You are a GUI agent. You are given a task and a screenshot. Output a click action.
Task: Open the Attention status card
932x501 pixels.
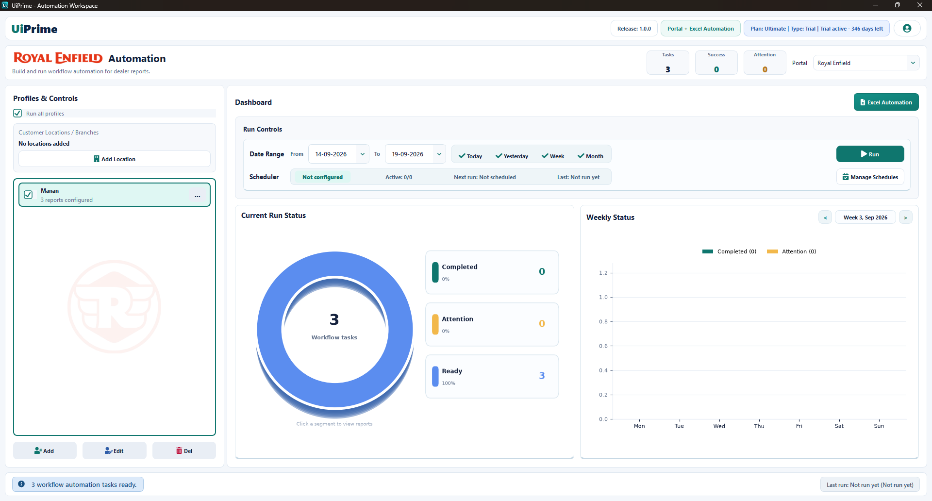492,324
